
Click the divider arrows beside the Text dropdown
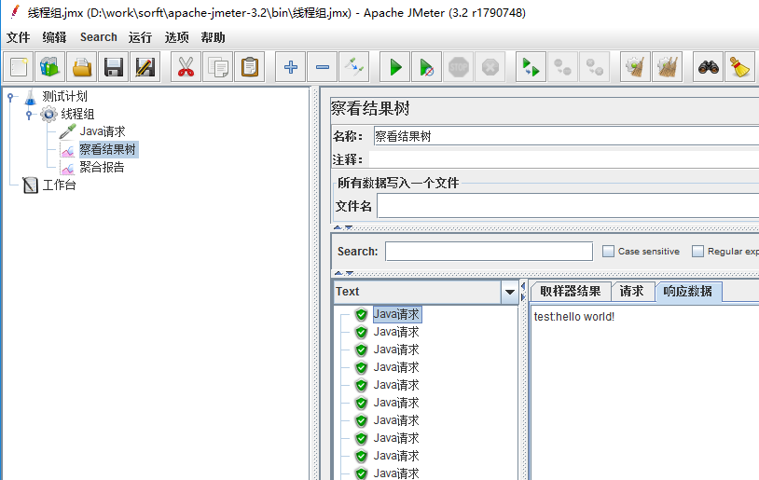(523, 292)
